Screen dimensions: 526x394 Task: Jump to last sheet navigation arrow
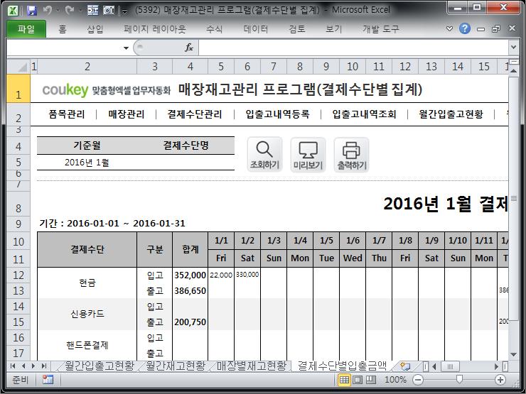coord(44,366)
